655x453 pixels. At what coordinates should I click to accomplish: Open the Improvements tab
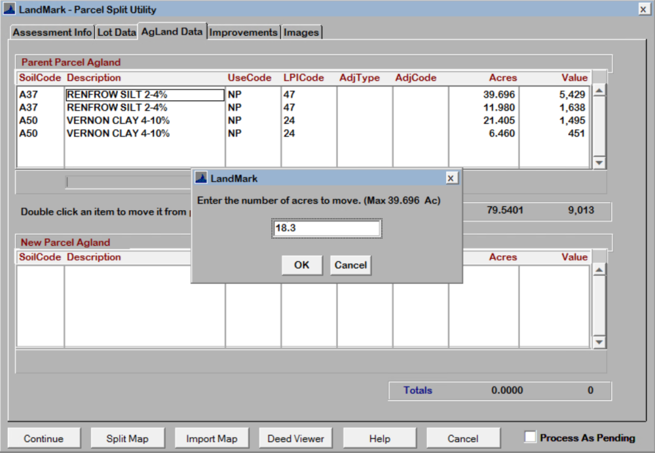pos(243,32)
